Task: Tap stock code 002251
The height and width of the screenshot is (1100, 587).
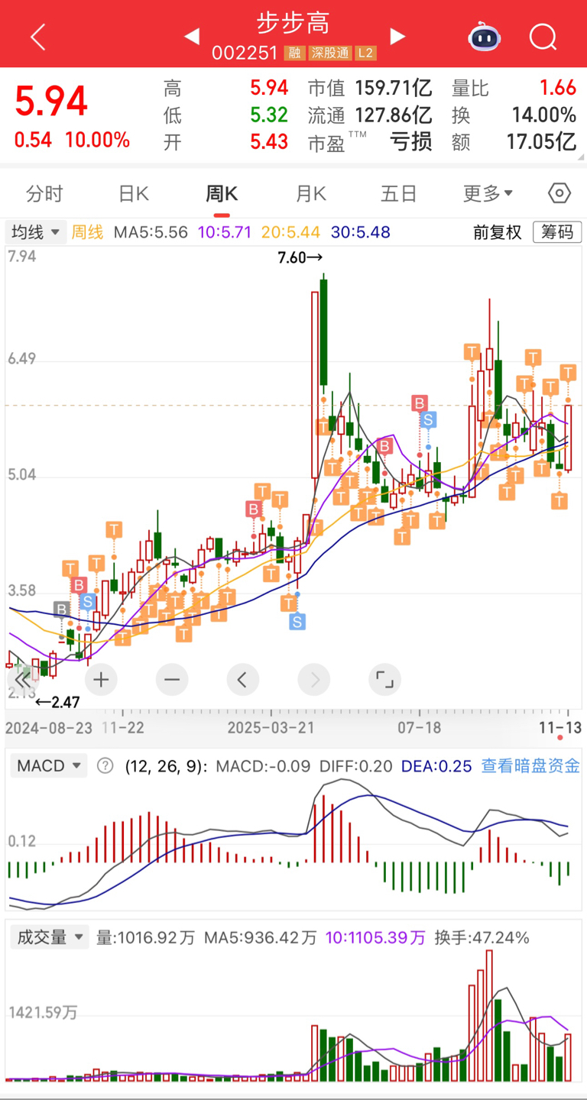Action: point(245,53)
